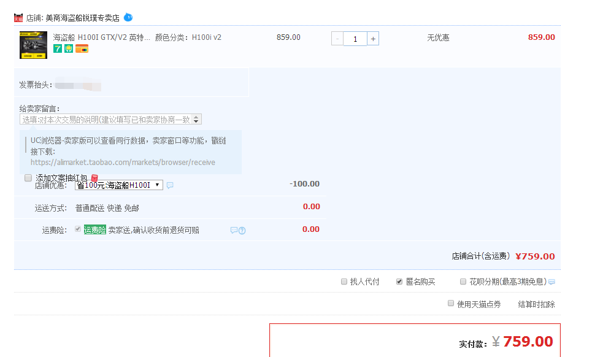Click the 颜色分类: H100i v2 text
611x357 pixels.
click(x=188, y=37)
